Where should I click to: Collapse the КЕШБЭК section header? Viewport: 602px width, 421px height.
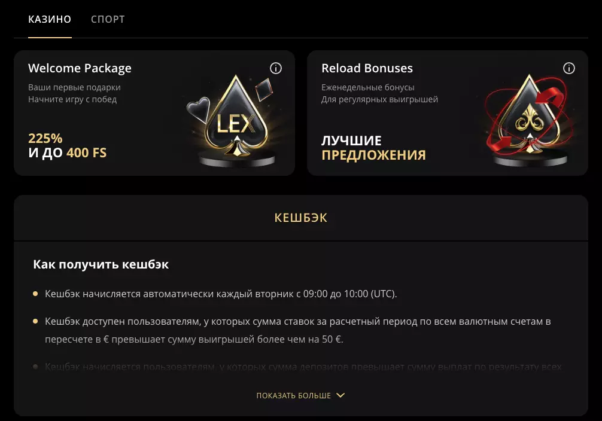pos(301,218)
